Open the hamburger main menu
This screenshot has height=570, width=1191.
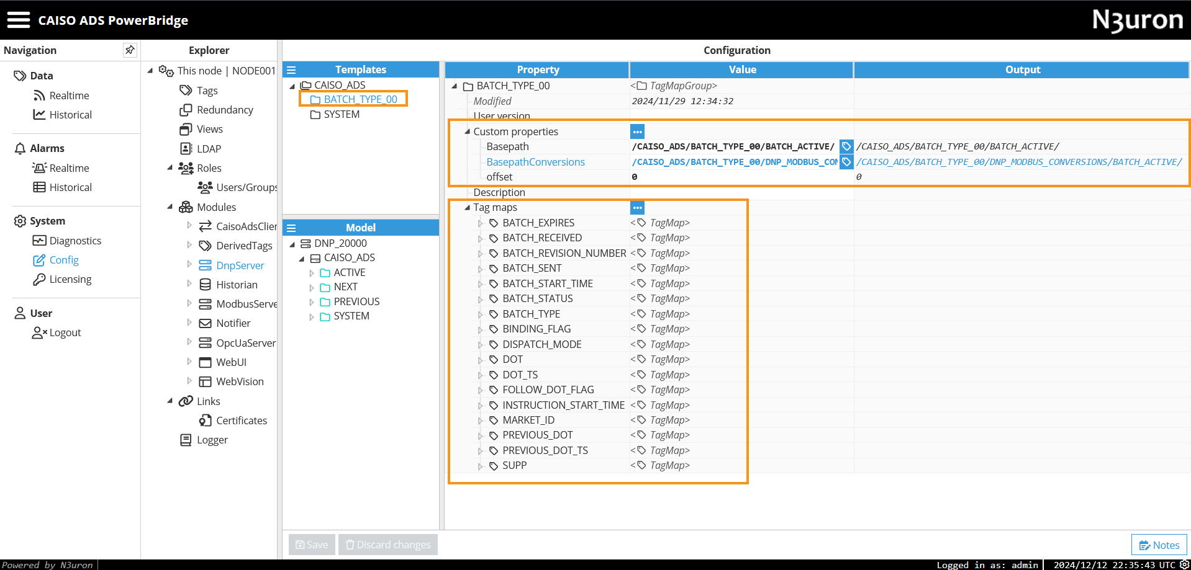coord(19,20)
